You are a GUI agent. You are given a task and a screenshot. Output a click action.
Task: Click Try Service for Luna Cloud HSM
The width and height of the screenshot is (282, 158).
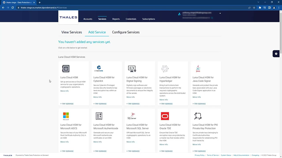[x=67, y=104]
